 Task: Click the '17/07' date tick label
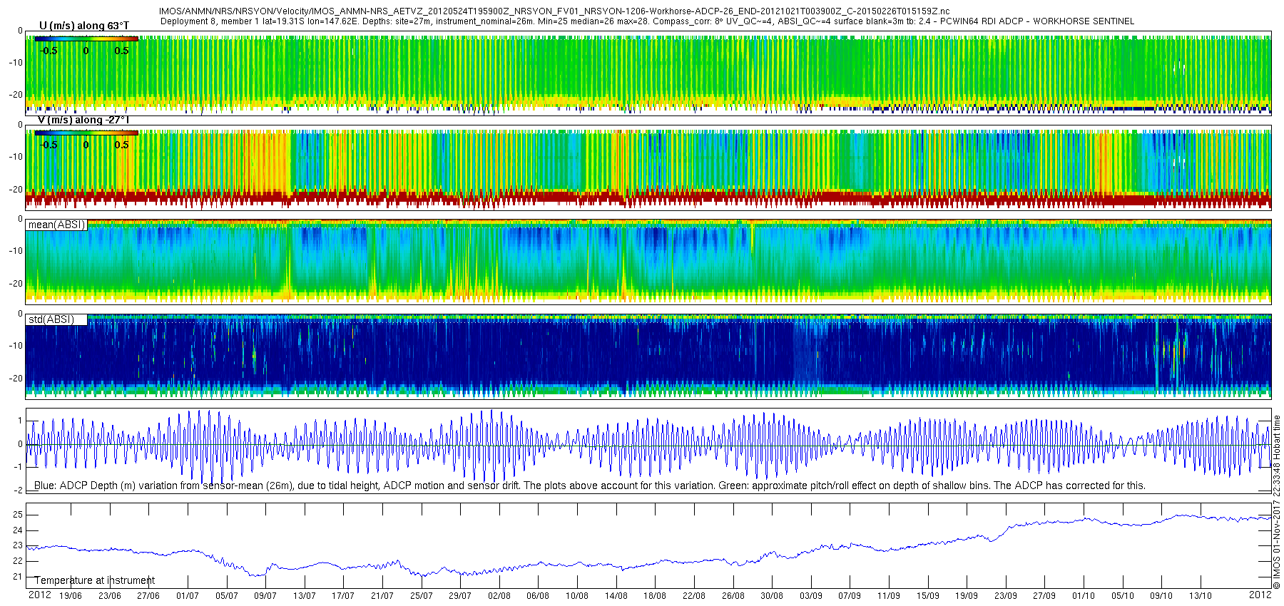(x=343, y=596)
